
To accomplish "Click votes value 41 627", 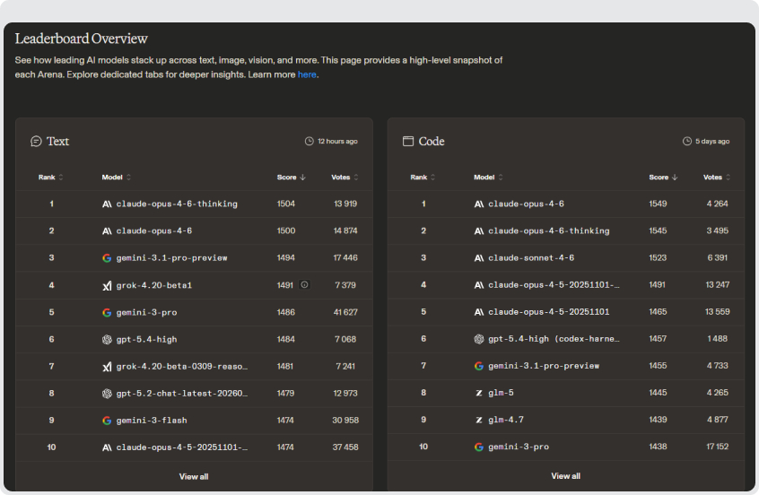I will coord(345,313).
